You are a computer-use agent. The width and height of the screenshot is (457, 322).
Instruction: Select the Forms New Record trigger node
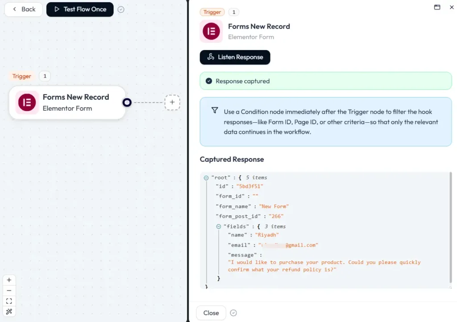75,103
